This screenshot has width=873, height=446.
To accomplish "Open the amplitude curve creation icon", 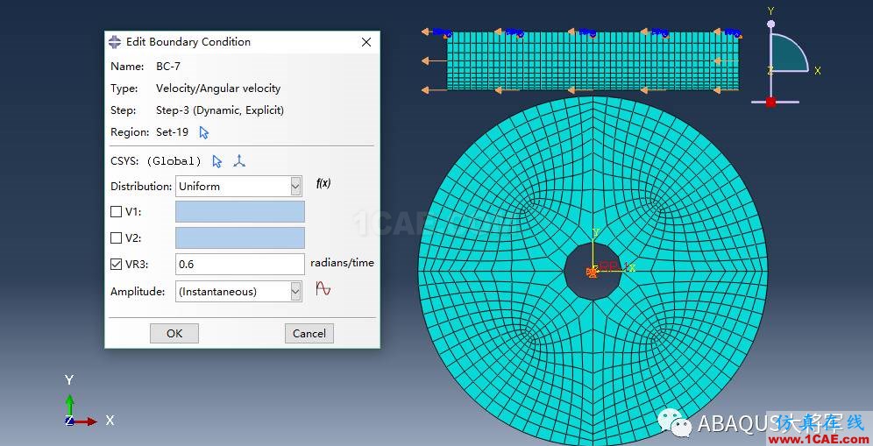I will 323,288.
